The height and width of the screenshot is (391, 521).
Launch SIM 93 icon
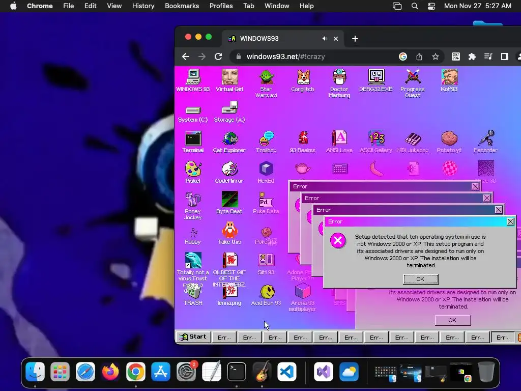pos(266,264)
